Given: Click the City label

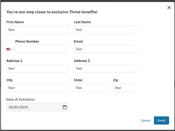Looking at the screenshot, I should (x=10, y=80).
